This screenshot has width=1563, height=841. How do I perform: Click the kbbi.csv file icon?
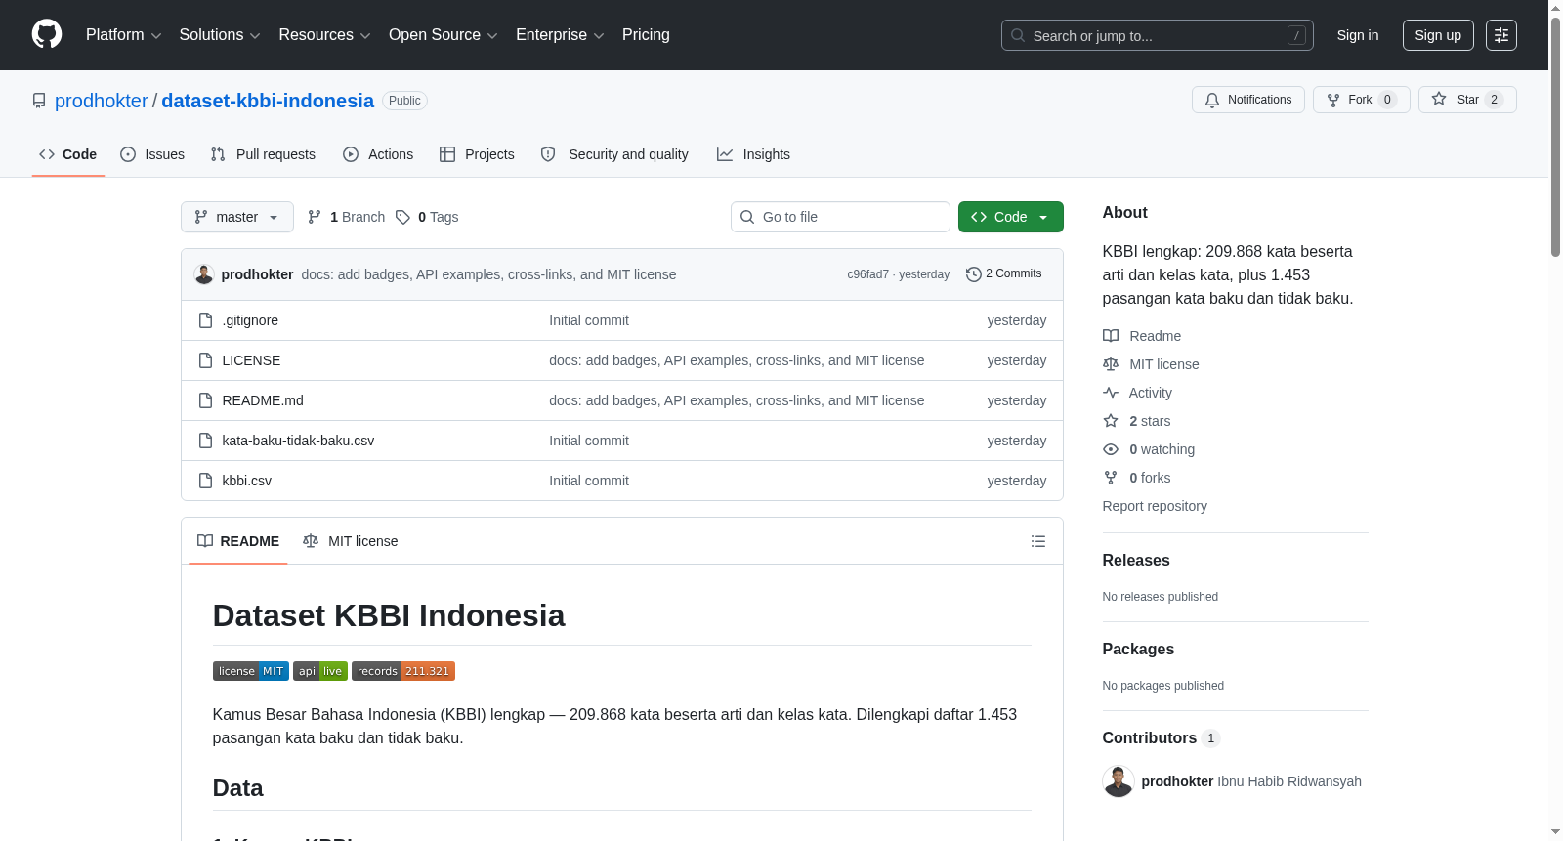click(205, 481)
